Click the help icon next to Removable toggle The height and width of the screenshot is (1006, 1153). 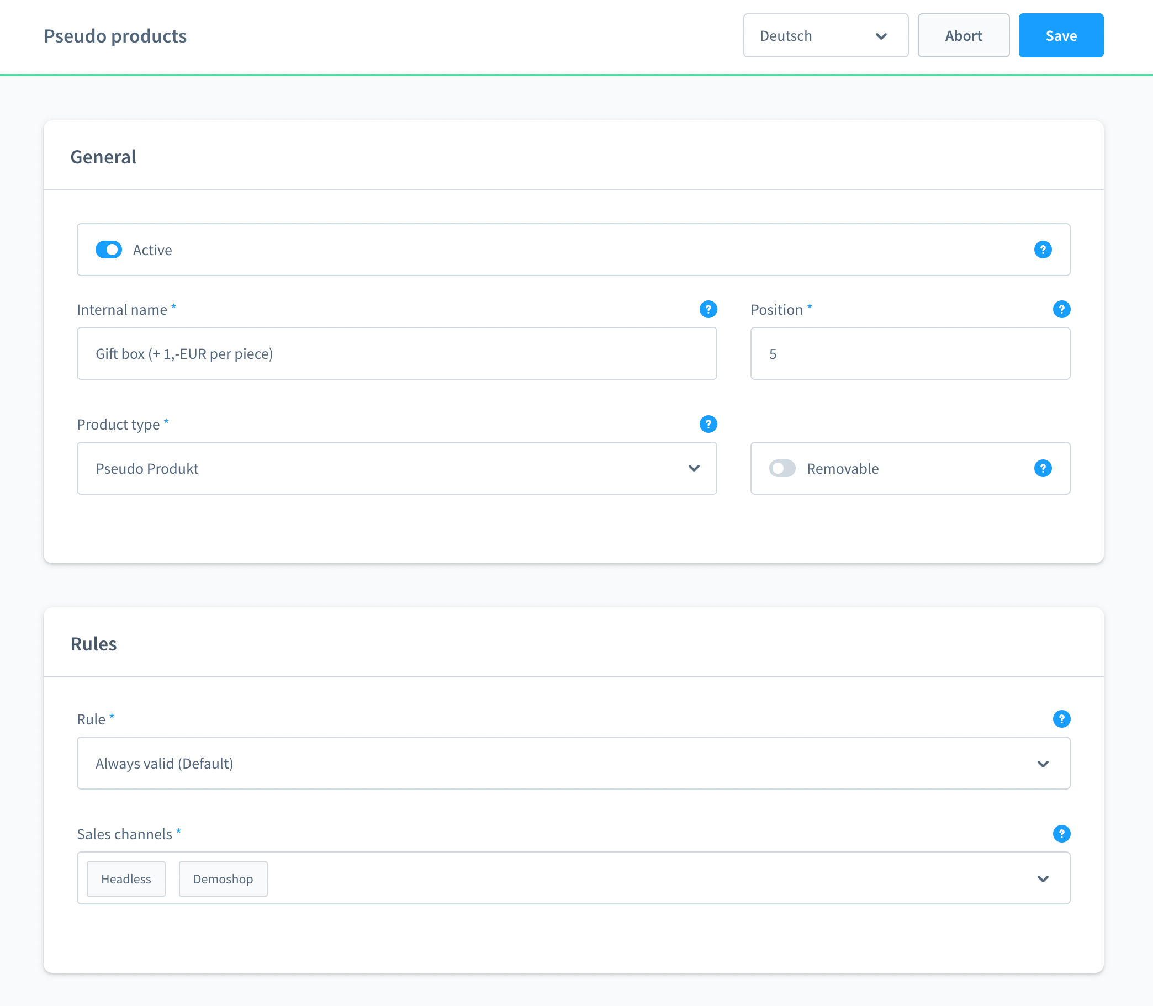[x=1043, y=468]
